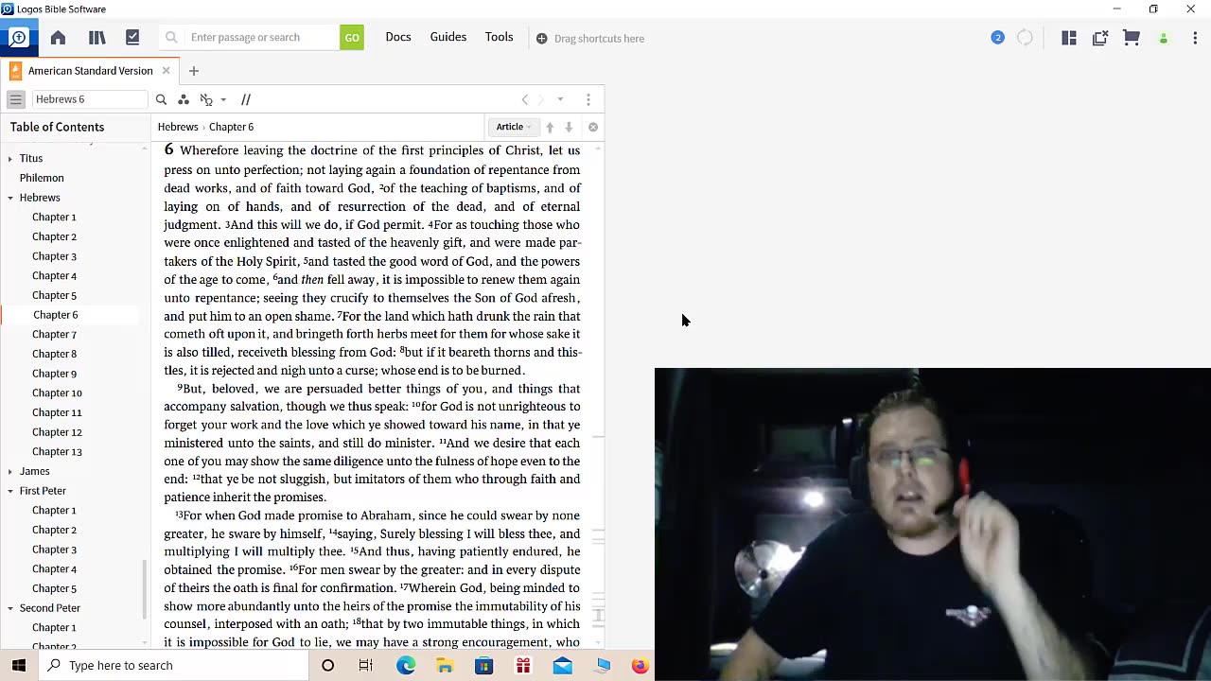Go to previous article up arrow
The height and width of the screenshot is (681, 1211).
pos(550,127)
